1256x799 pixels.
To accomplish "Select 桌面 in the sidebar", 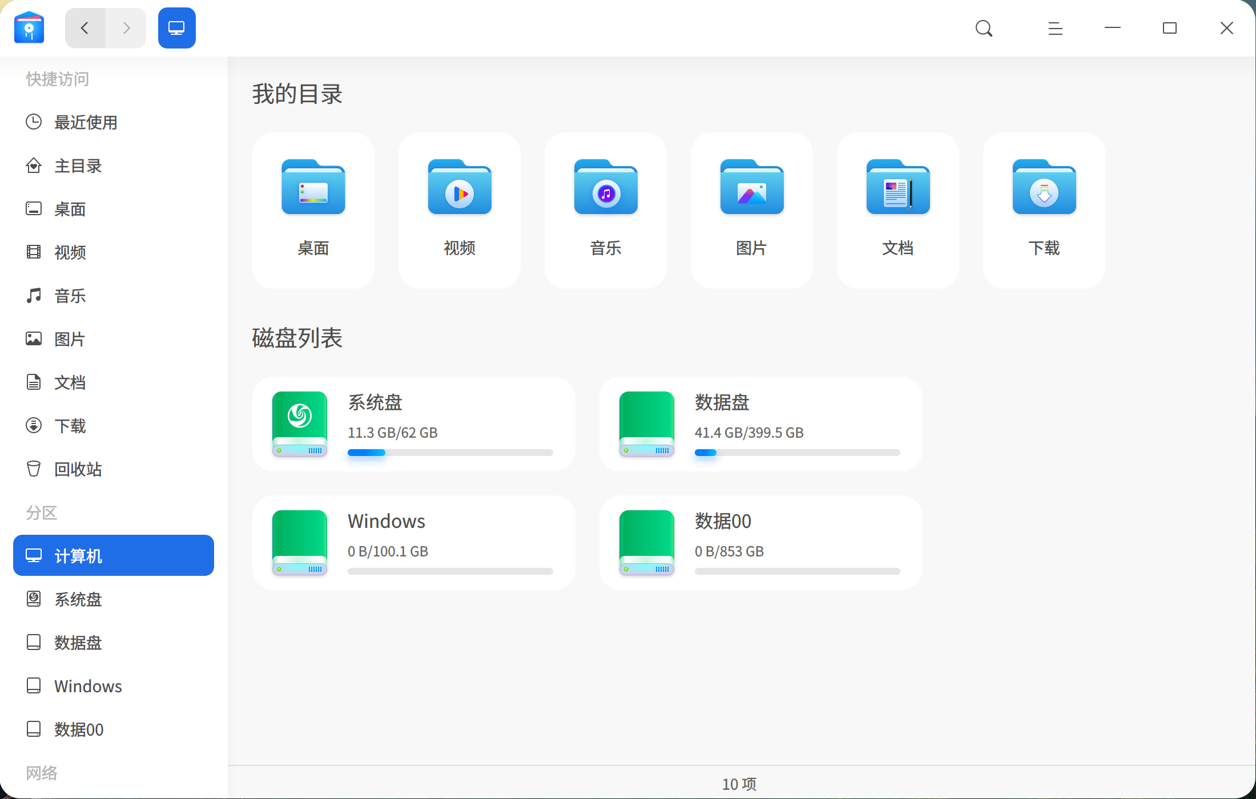I will (x=114, y=209).
